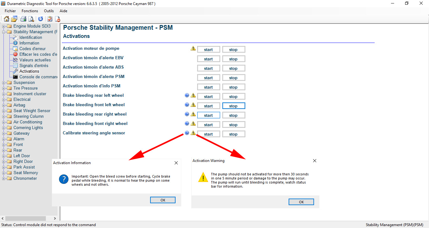This screenshot has width=429, height=228.
Task: Click OK in Activation Warning dialog
Action: pyautogui.click(x=301, y=202)
